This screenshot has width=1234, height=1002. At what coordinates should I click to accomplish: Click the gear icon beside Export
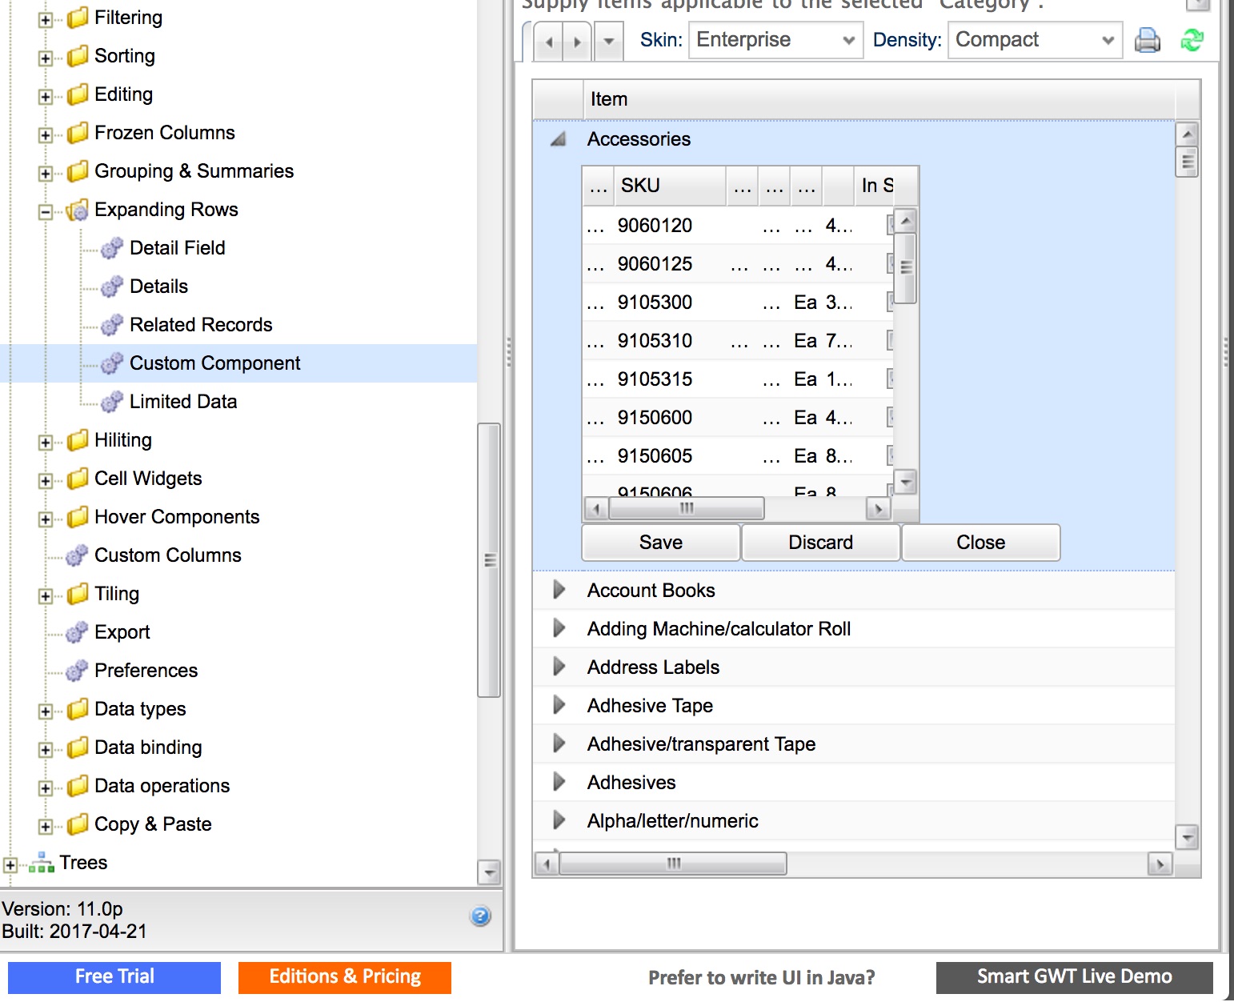[77, 632]
